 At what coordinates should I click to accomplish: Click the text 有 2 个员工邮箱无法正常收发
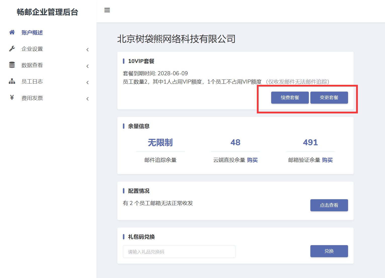pos(158,203)
